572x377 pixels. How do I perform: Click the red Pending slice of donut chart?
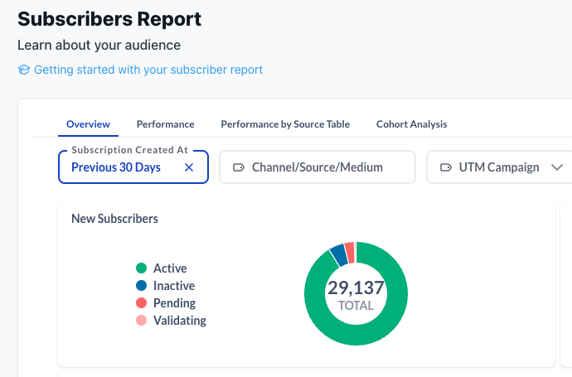click(350, 251)
